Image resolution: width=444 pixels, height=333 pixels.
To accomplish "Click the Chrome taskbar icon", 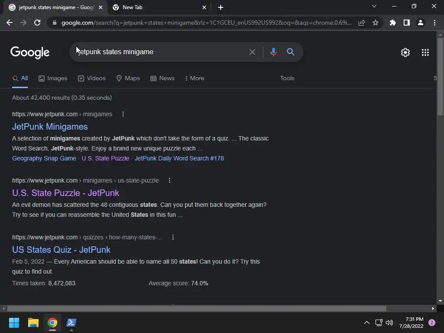I will click(x=52, y=323).
